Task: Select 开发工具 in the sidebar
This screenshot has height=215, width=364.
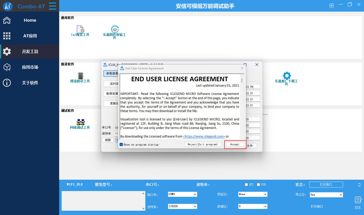Action: point(30,51)
